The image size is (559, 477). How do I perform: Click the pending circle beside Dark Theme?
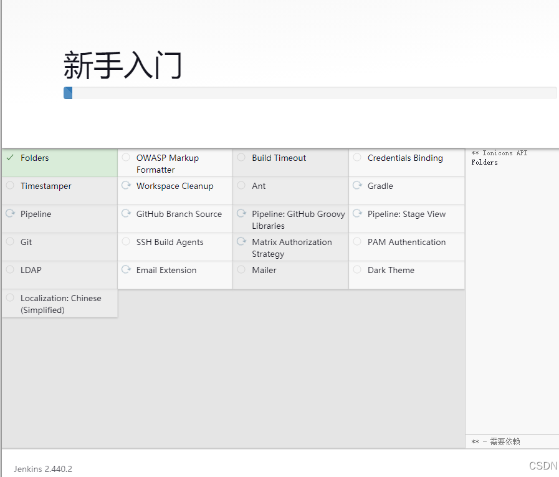coord(357,269)
